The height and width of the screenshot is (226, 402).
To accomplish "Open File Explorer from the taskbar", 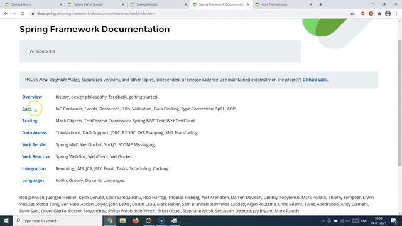I will [x=122, y=220].
